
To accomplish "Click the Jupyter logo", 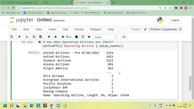I will click(22, 20).
